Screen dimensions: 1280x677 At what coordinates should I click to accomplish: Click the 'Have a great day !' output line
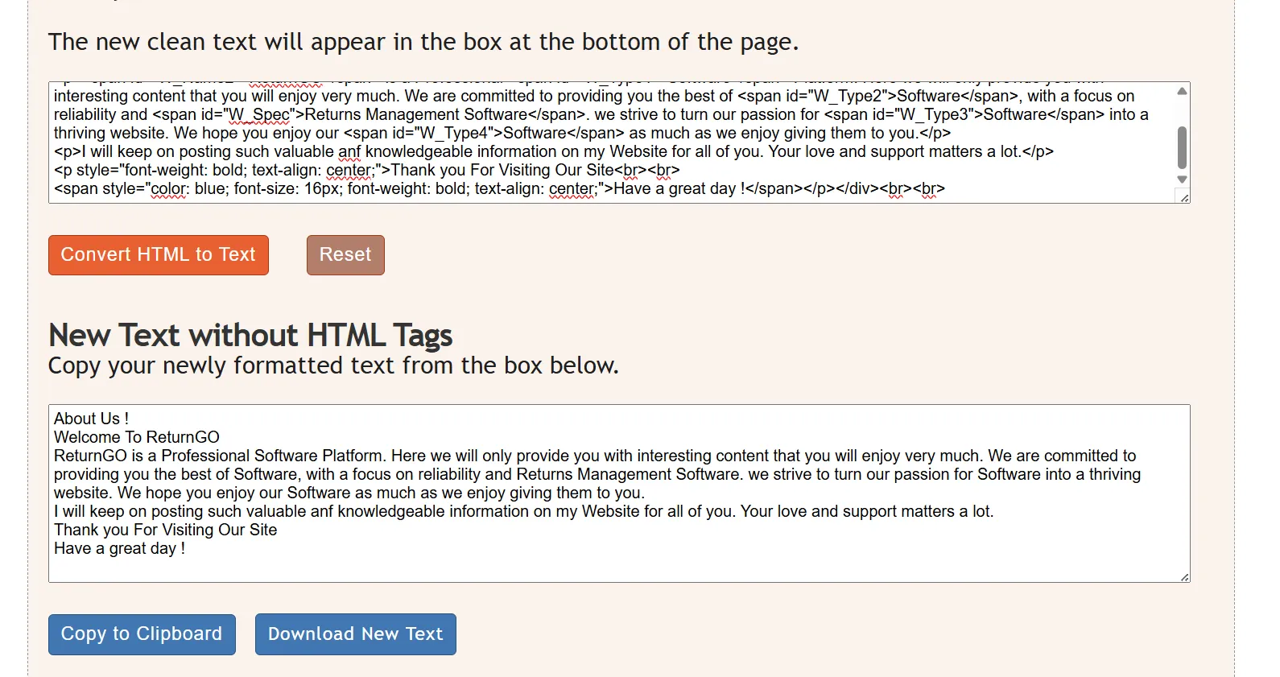119,548
